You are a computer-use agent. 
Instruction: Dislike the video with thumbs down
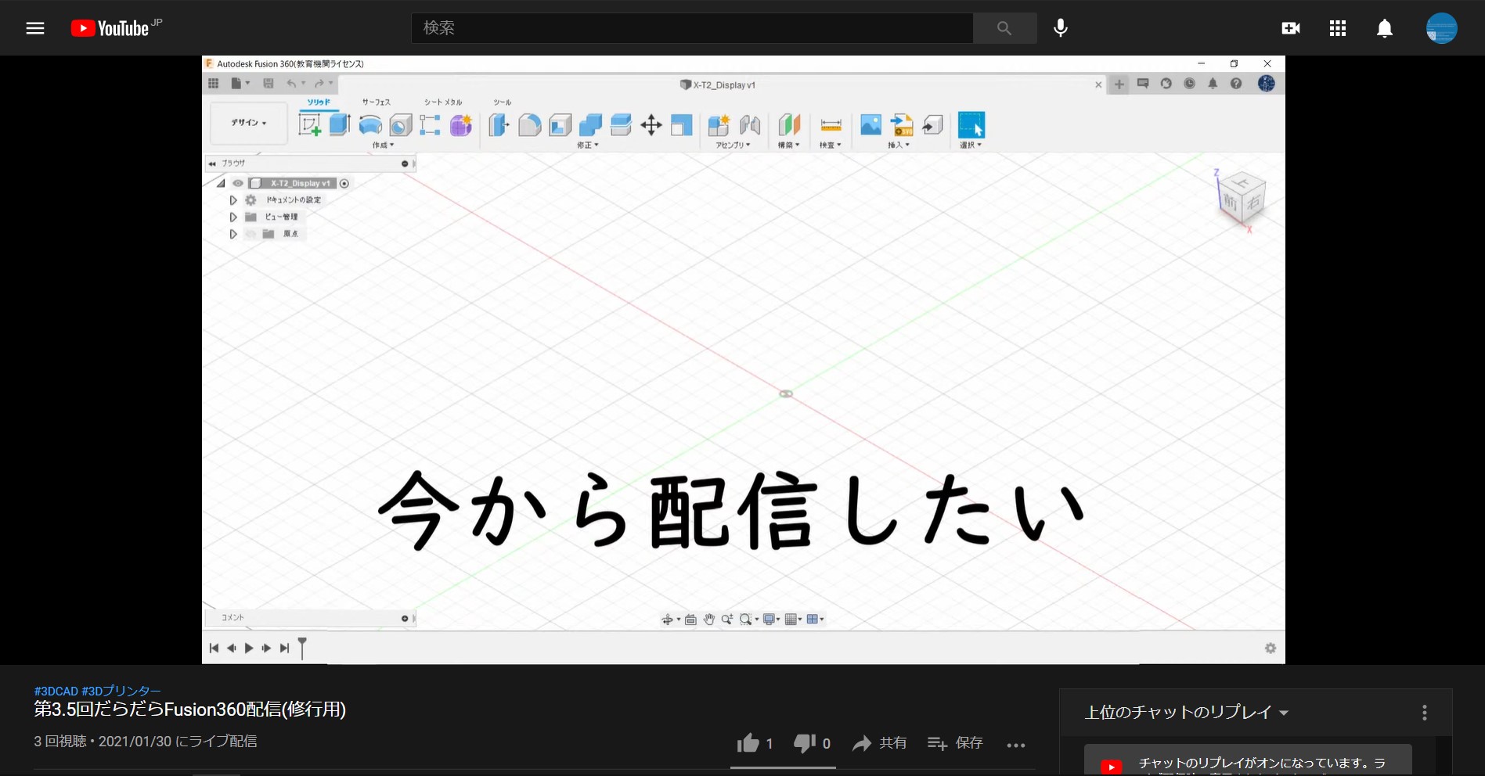click(804, 743)
